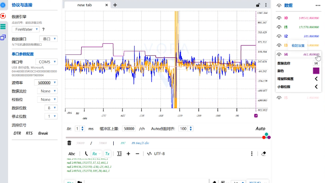325x183 pixels.
Task: Click the data name field showing I4
Action: 316,63
